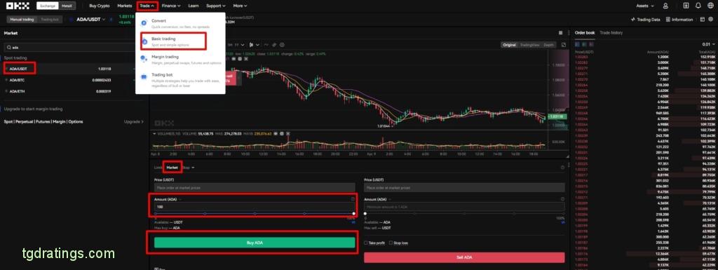Open the notifications bell

point(698,6)
